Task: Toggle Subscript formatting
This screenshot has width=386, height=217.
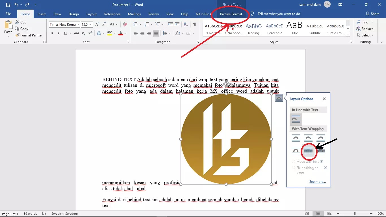Action: tap(83, 33)
